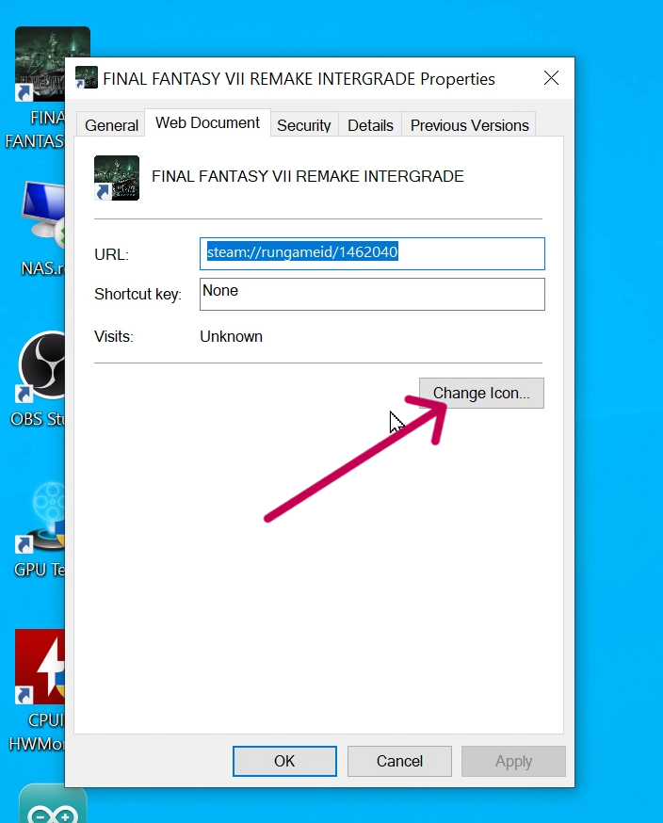Click the URL field with steam://rungameid

372,253
